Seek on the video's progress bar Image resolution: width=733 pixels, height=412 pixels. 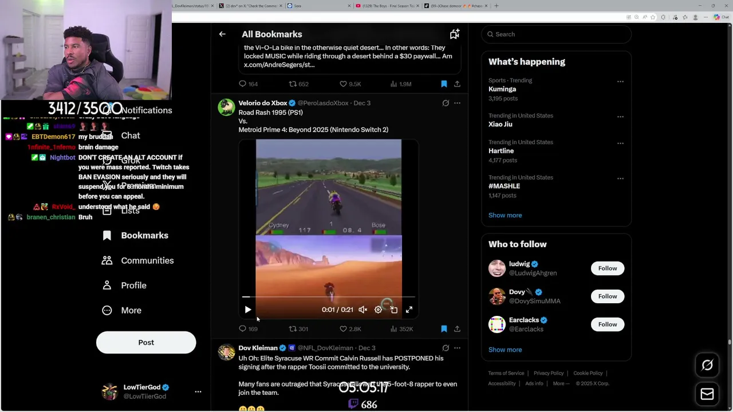329,297
